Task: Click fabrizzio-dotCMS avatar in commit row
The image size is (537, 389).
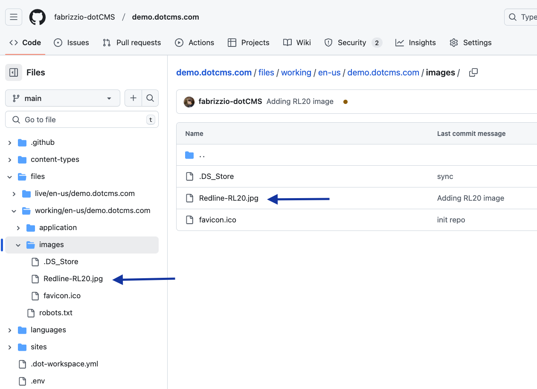Action: (189, 102)
